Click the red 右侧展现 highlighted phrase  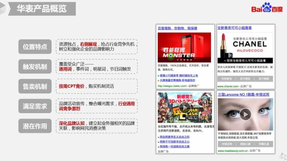click(88, 44)
